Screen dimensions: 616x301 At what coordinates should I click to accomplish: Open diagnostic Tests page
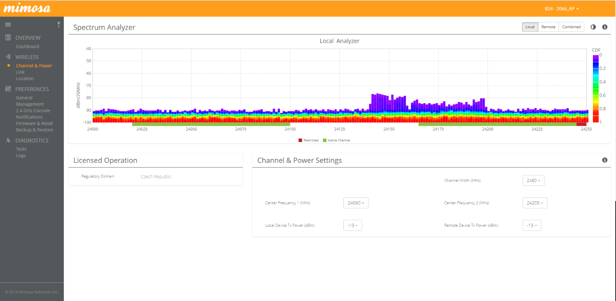21,149
